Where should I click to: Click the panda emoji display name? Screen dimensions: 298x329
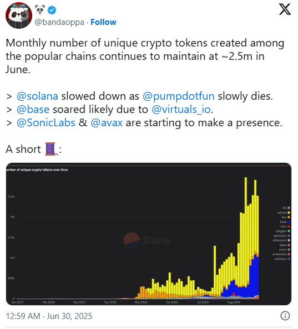tap(40, 9)
